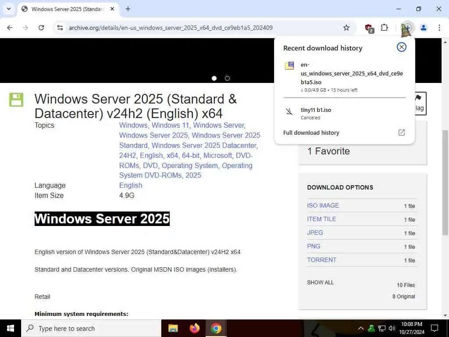Open the Extensions puzzle menu
Image resolution: width=449 pixels, height=337 pixels.
coord(384,28)
